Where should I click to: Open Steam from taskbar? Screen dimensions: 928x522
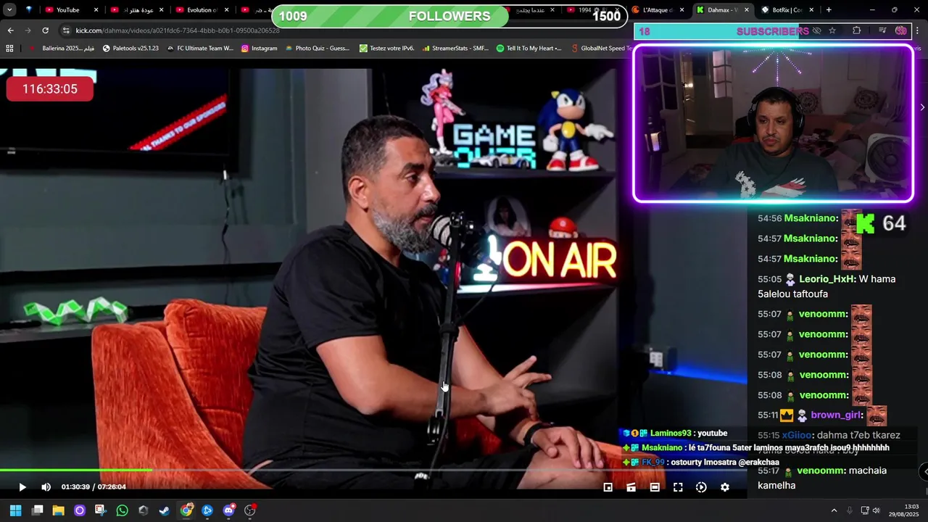pyautogui.click(x=165, y=510)
